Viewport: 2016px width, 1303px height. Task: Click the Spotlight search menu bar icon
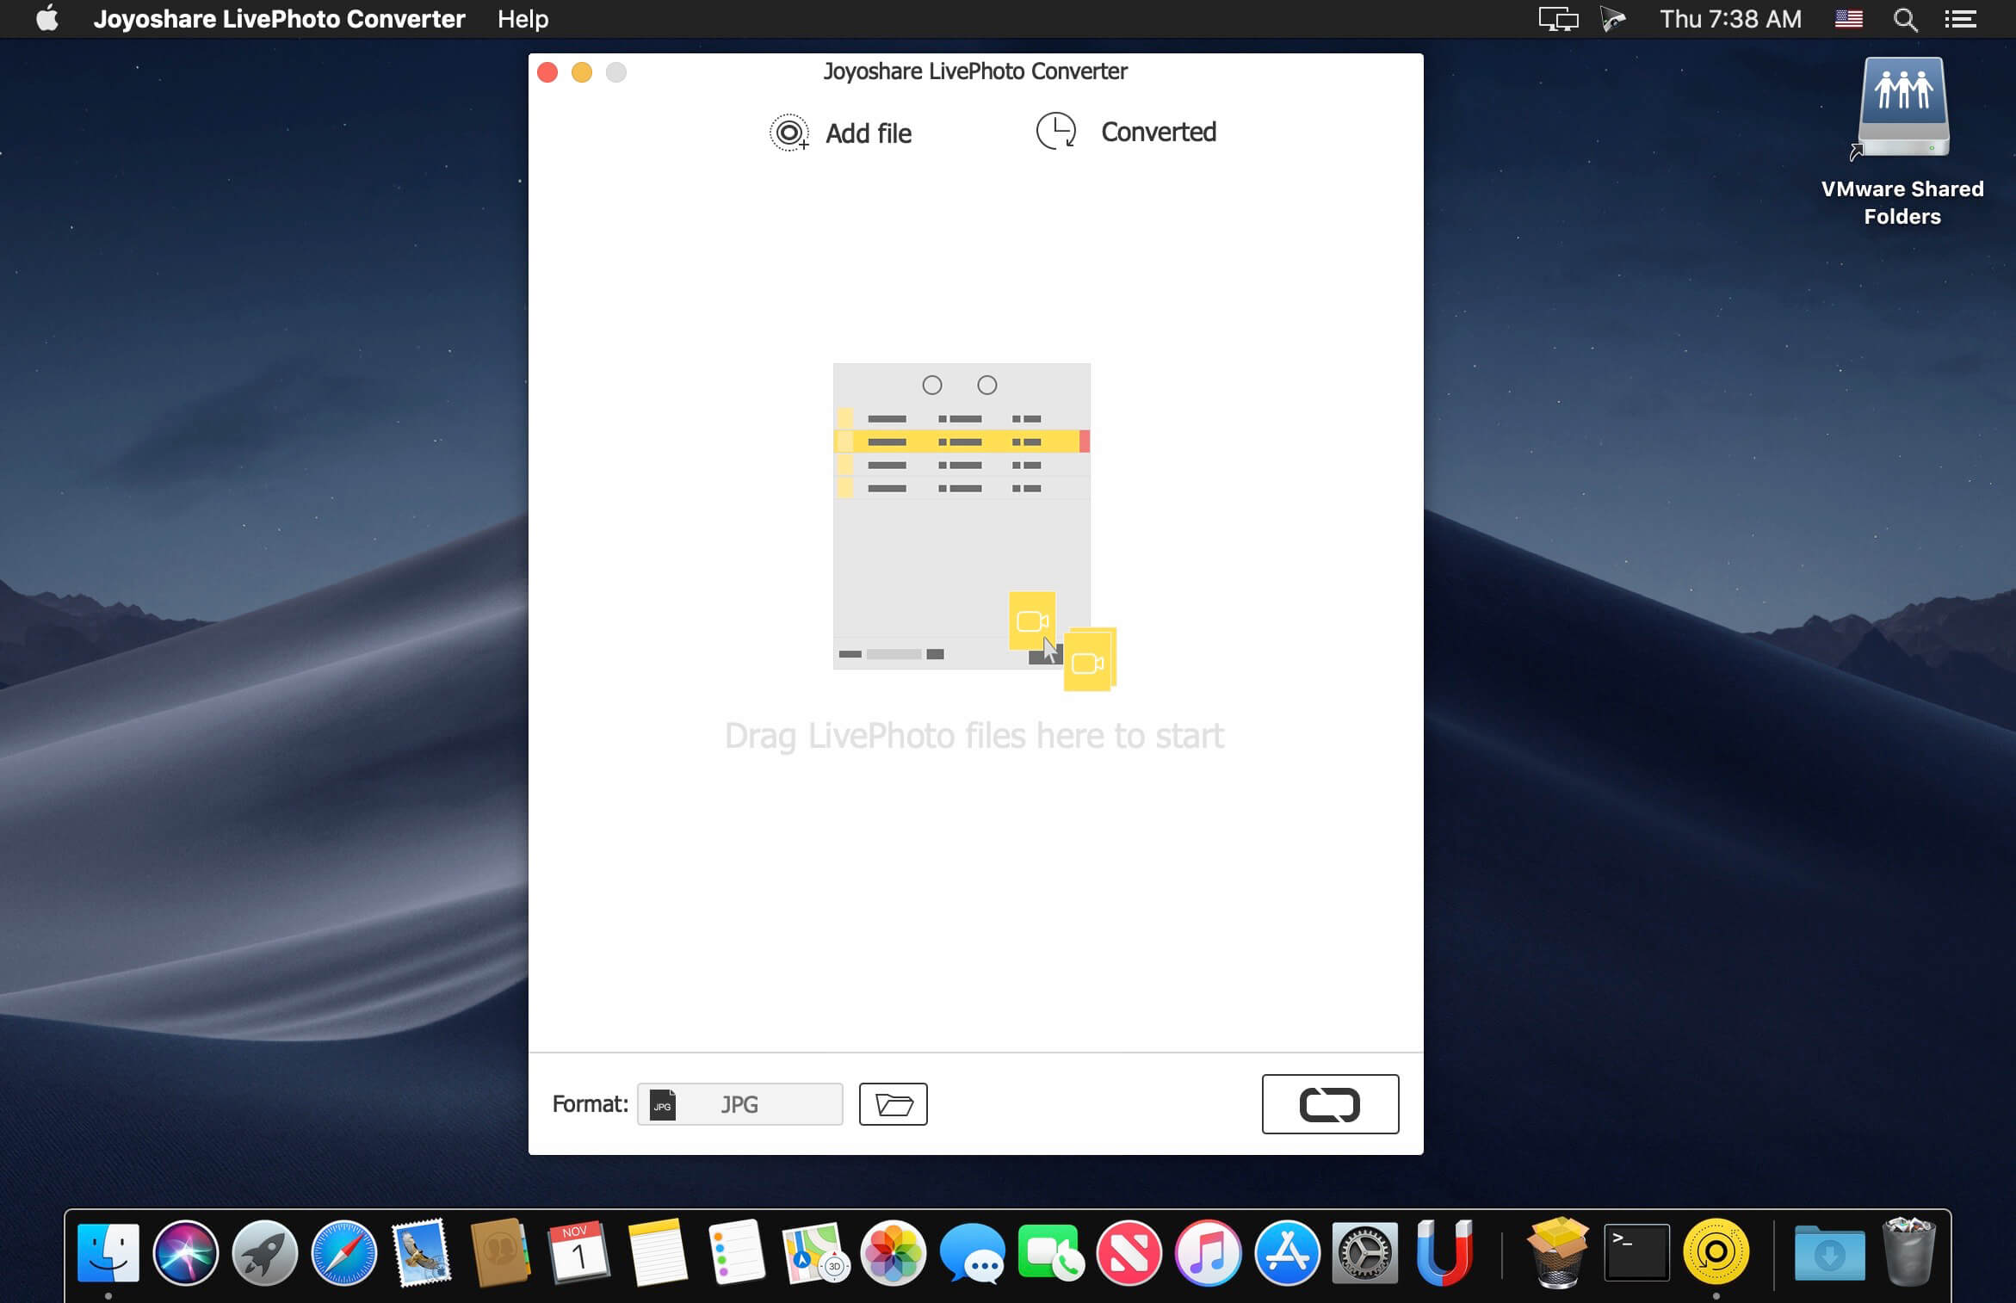pyautogui.click(x=1908, y=19)
